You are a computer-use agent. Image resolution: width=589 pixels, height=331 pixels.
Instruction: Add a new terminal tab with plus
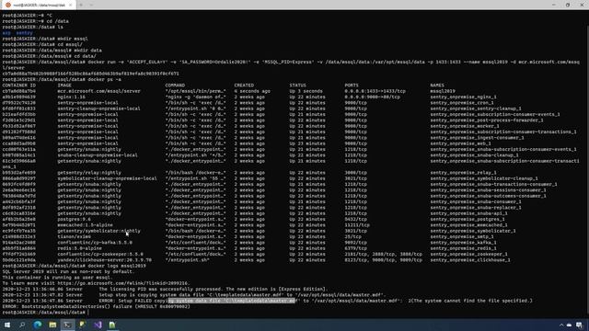(x=81, y=5)
